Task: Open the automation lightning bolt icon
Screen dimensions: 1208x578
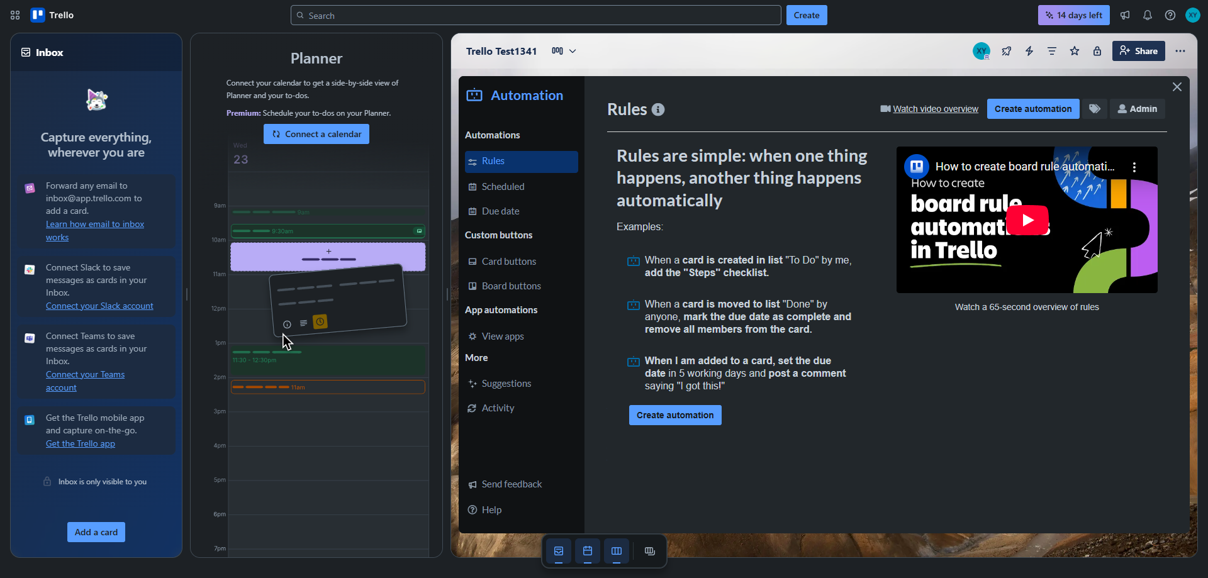Action: (1029, 51)
